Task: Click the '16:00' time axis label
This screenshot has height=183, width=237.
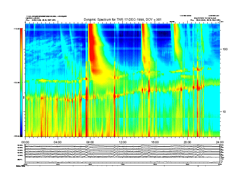Action: 155,142
